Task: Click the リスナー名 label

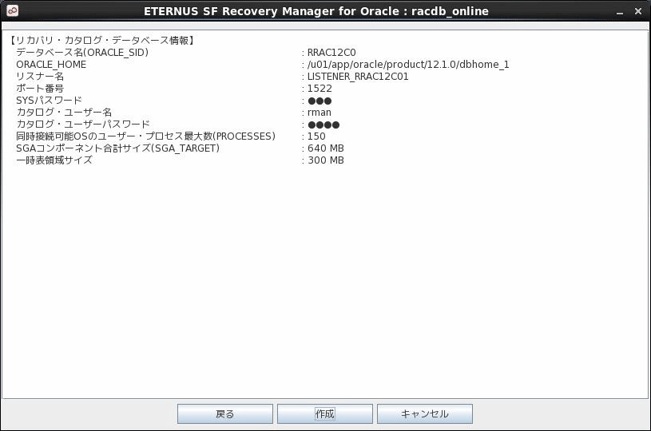Action: pos(40,77)
